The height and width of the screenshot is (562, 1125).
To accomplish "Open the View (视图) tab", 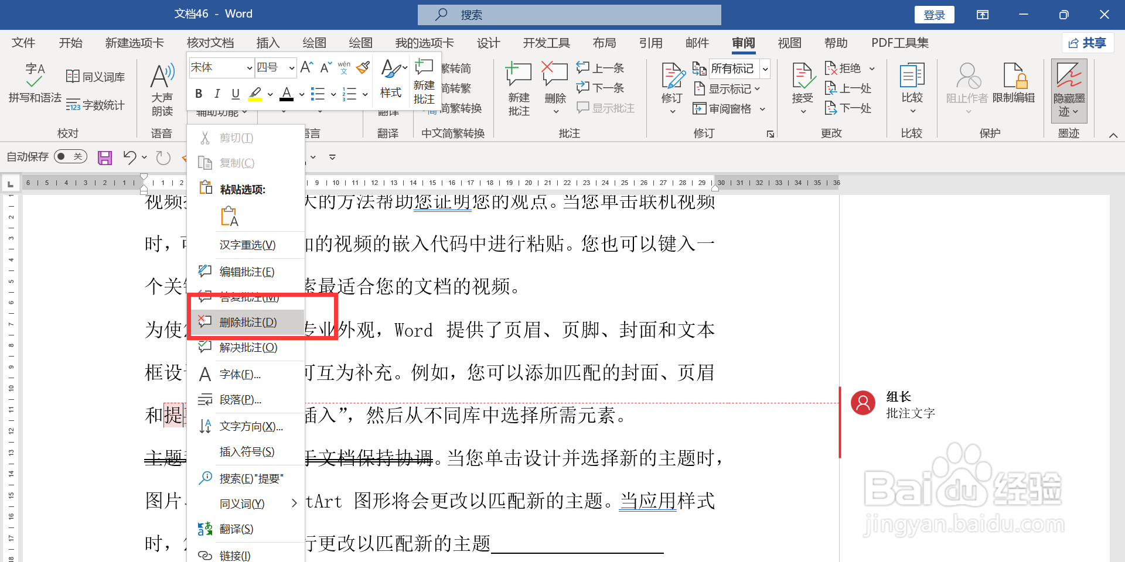I will coord(789,43).
